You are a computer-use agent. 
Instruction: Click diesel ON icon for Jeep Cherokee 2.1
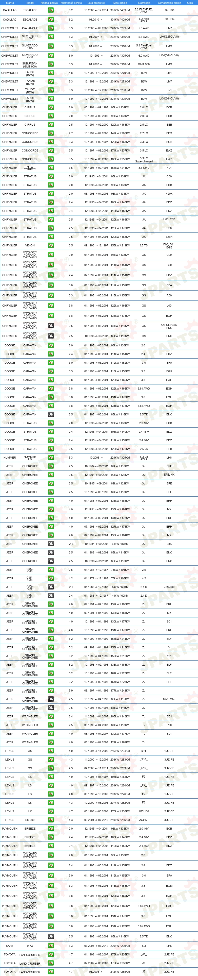tap(51, 544)
